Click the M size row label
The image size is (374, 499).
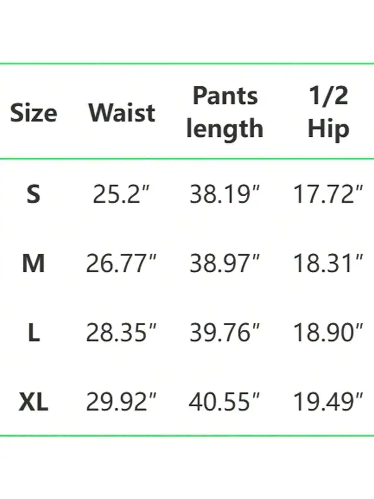tap(34, 263)
